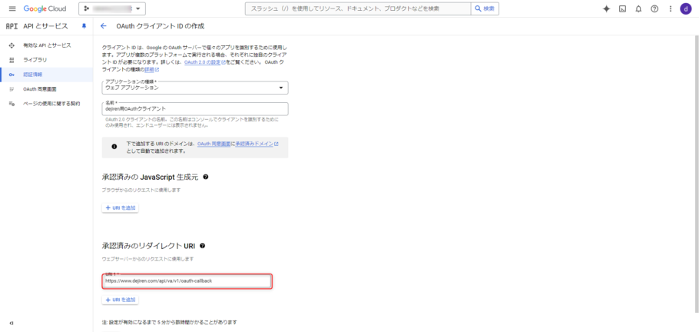Go back using the left arrow
Image resolution: width=699 pixels, height=332 pixels.
point(103,25)
